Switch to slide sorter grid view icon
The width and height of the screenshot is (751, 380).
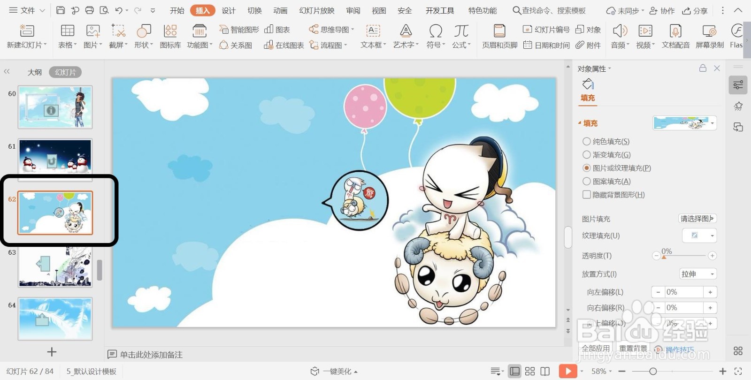tap(530, 371)
